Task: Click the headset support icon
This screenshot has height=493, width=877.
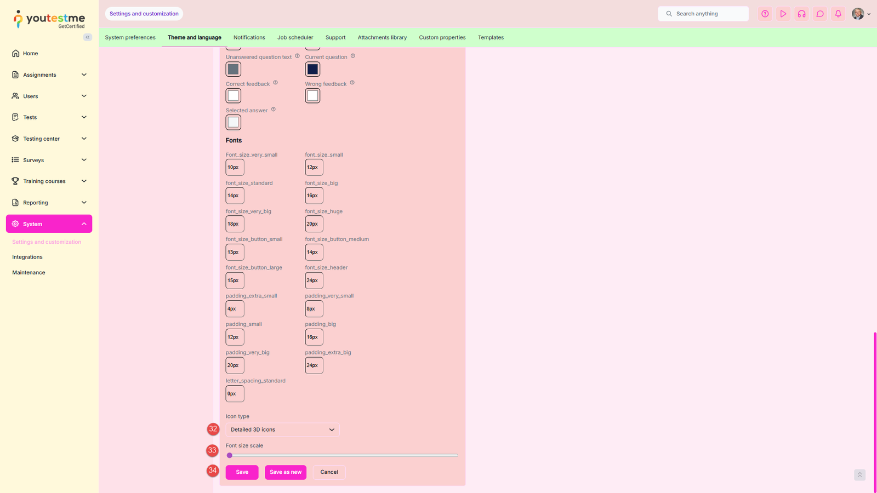Action: (801, 14)
